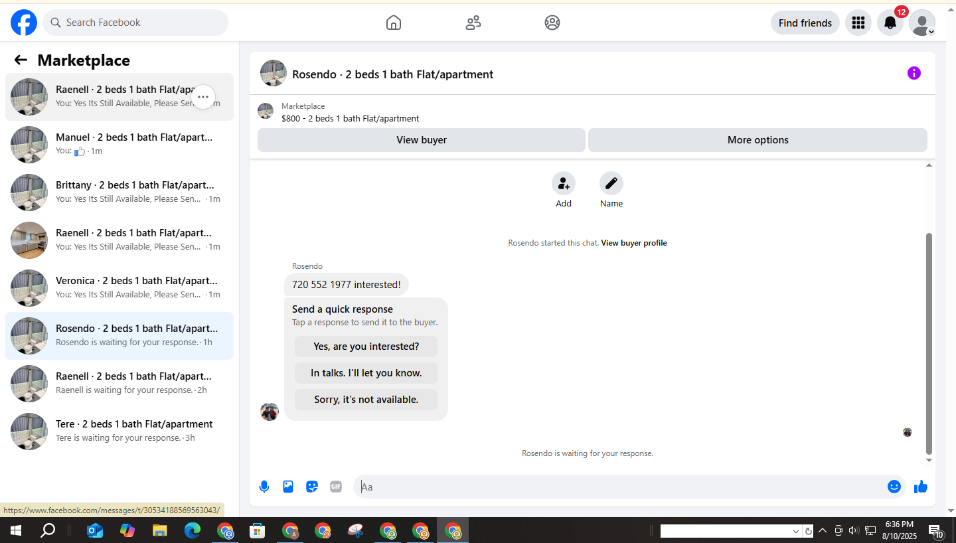956x543 pixels.
Task: Open conversation information purple icon
Action: (914, 73)
